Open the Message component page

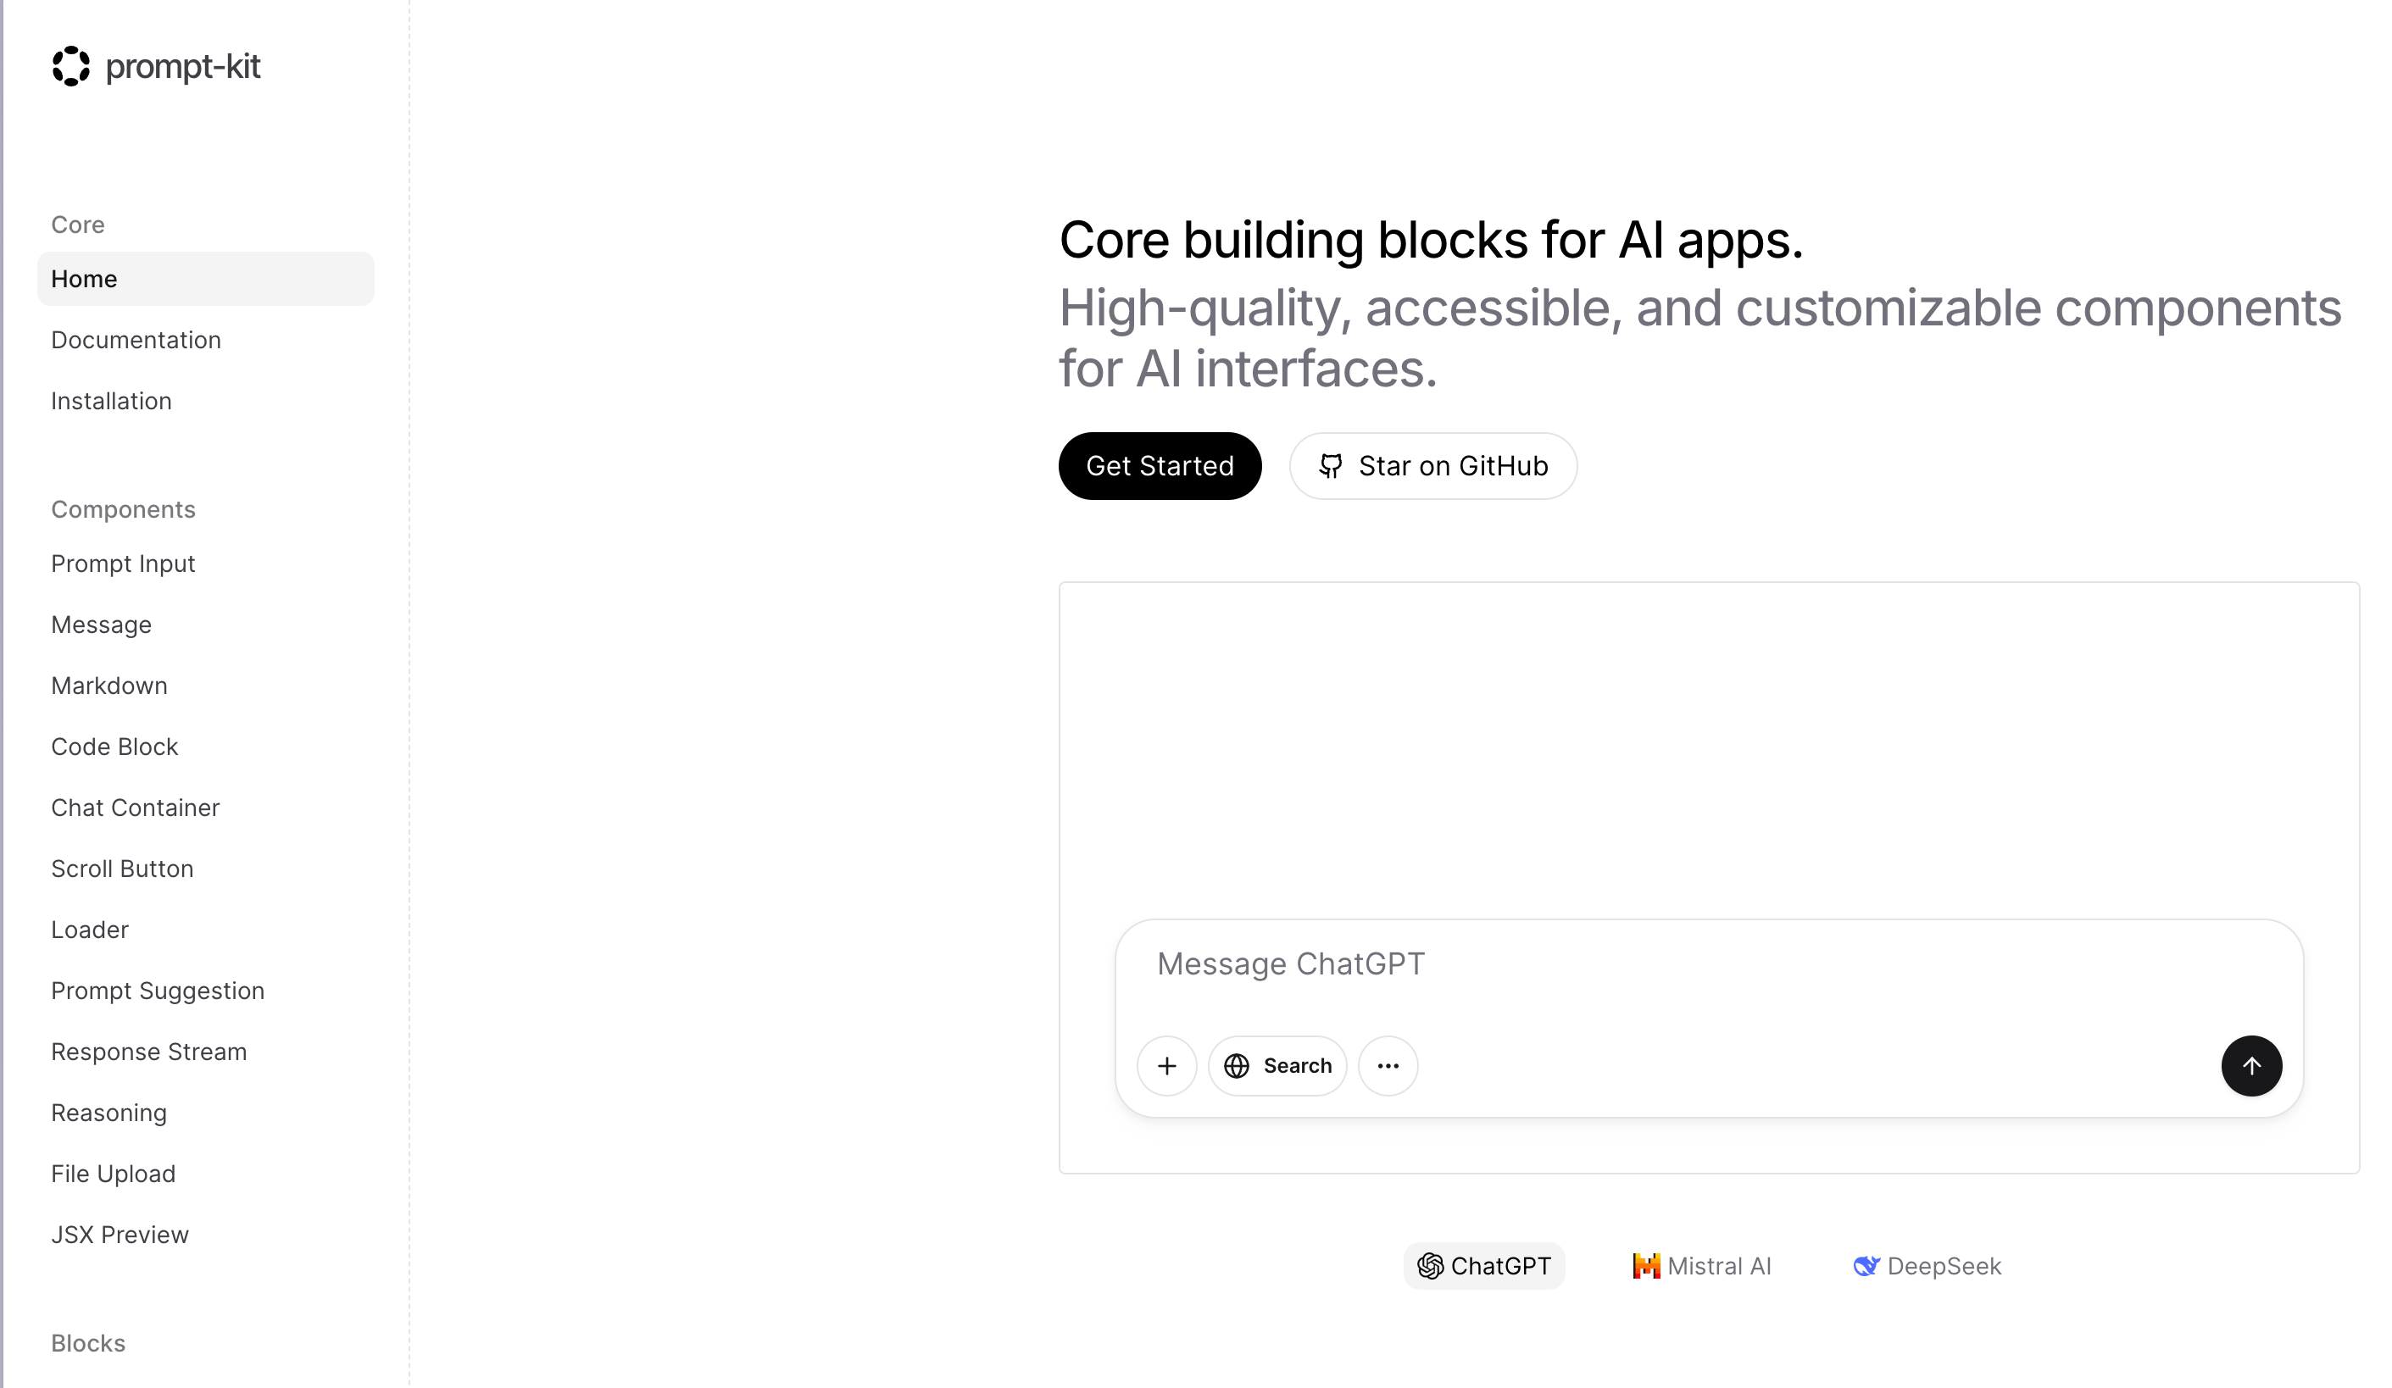point(101,625)
